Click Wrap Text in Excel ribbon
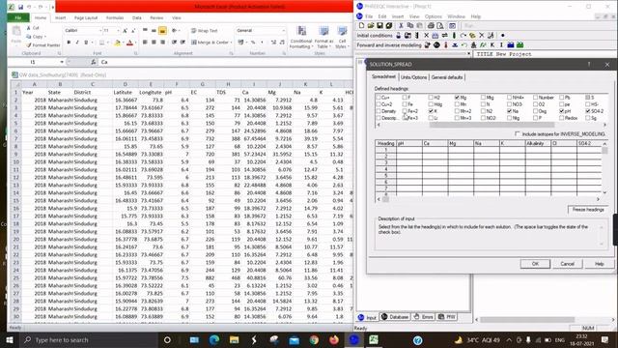The width and height of the screenshot is (618, 348). click(205, 31)
